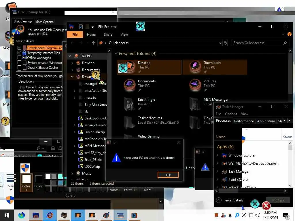This screenshot has height=221, width=295.
Task: Open the Kris Kringle folder icon
Action: click(x=129, y=104)
